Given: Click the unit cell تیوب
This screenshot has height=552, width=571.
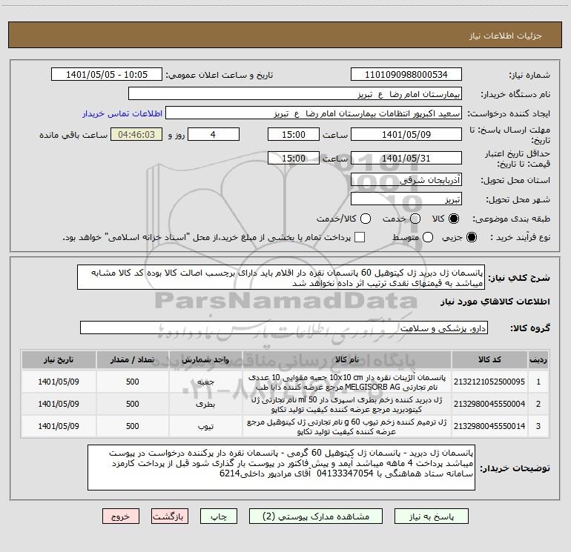Looking at the screenshot, I should (x=205, y=426).
